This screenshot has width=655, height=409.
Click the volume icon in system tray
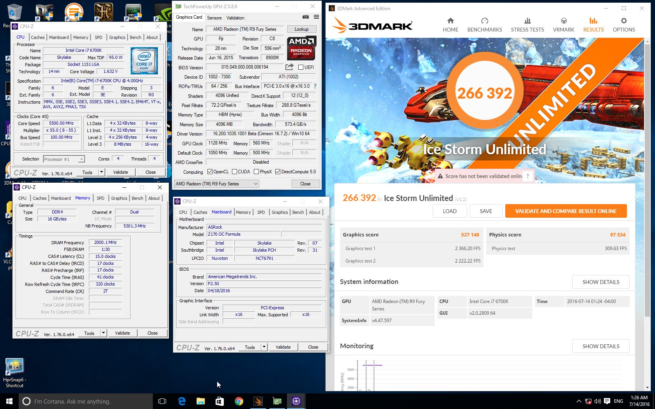tap(597, 401)
